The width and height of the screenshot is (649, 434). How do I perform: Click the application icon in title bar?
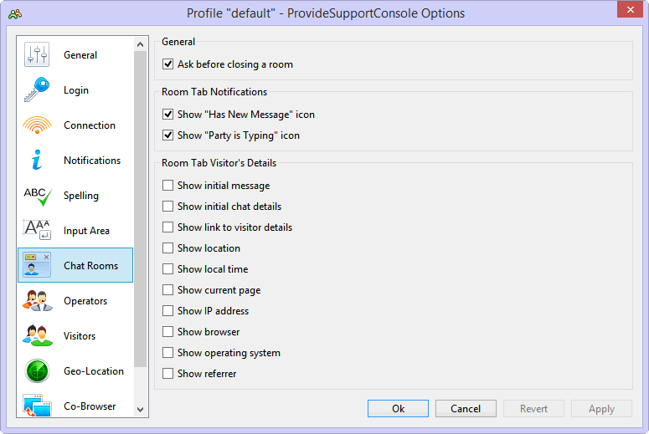coord(14,13)
